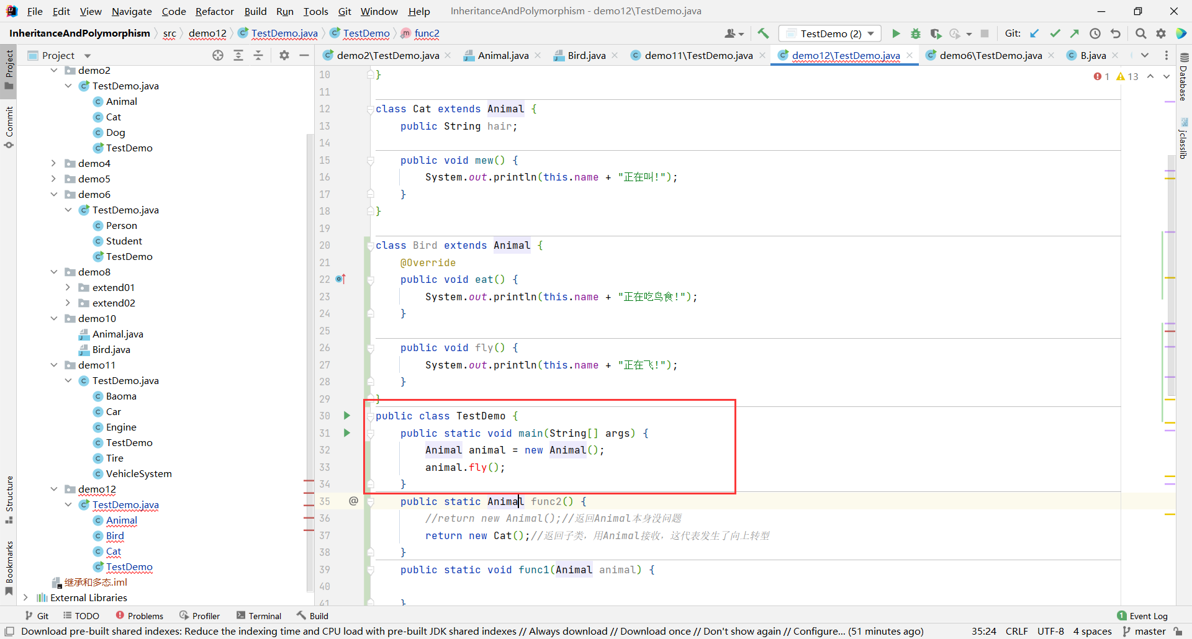The height and width of the screenshot is (639, 1192).
Task: Click Select Opened File target icon
Action: [x=218, y=55]
